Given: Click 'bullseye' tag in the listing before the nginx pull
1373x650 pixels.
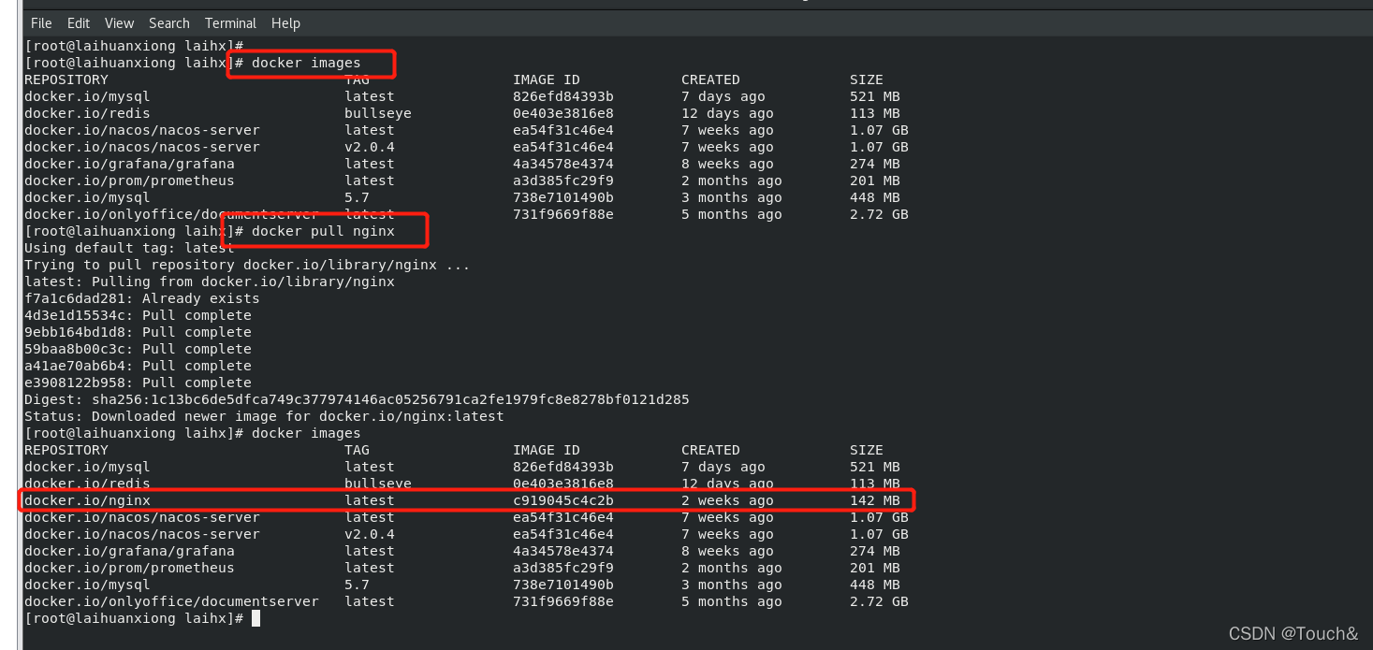Looking at the screenshot, I should pos(378,113).
